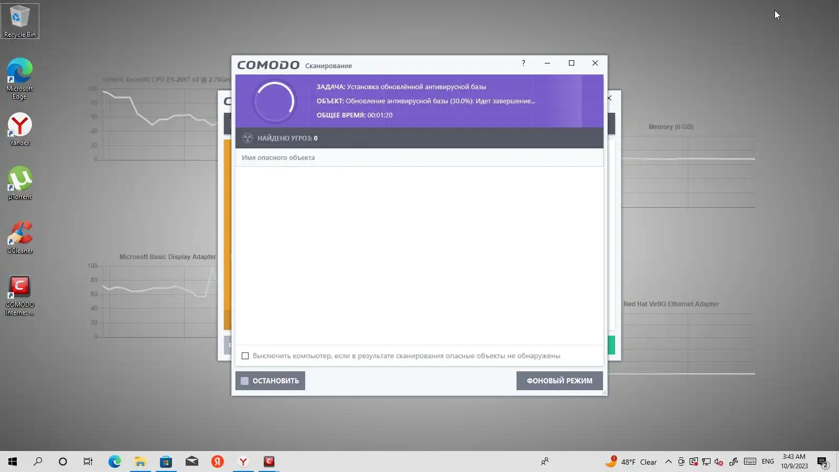Click the Red Hat VirtIO Ethernet Adapter label
Screen dimensions: 839x472
coord(671,304)
